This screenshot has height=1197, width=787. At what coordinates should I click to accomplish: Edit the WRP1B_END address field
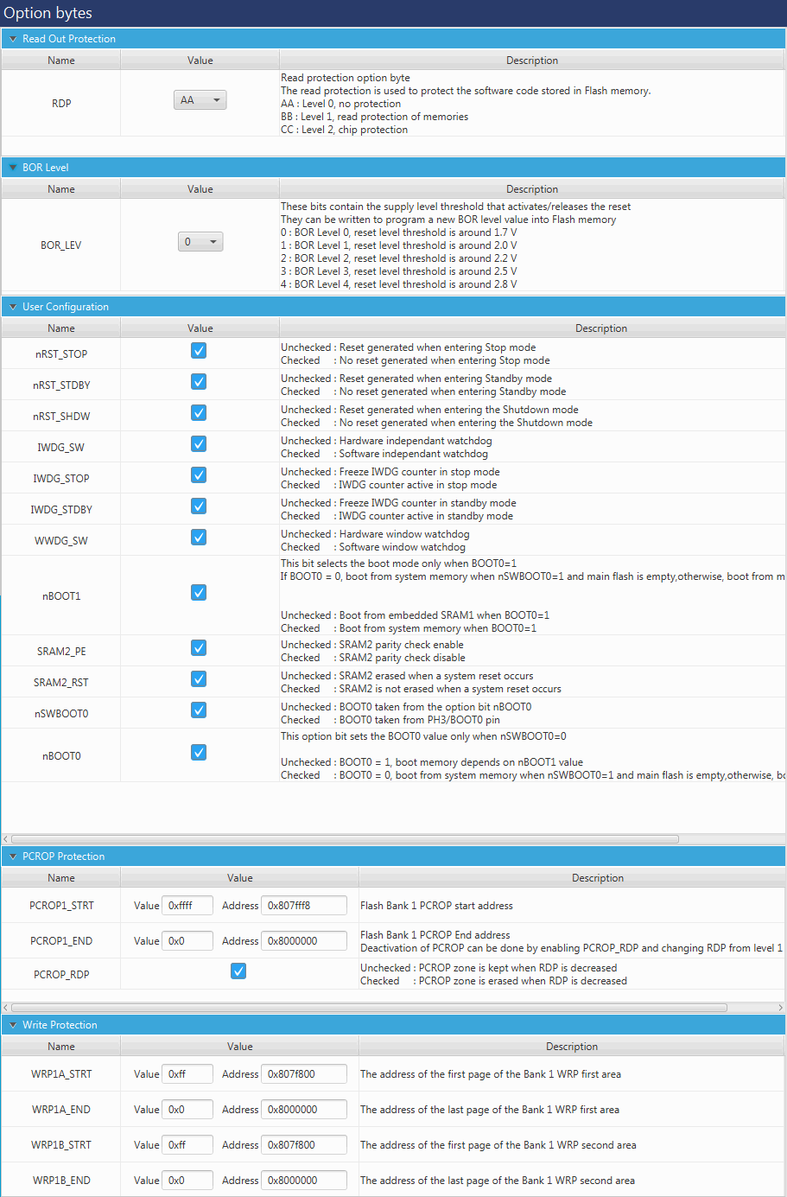(x=304, y=1181)
